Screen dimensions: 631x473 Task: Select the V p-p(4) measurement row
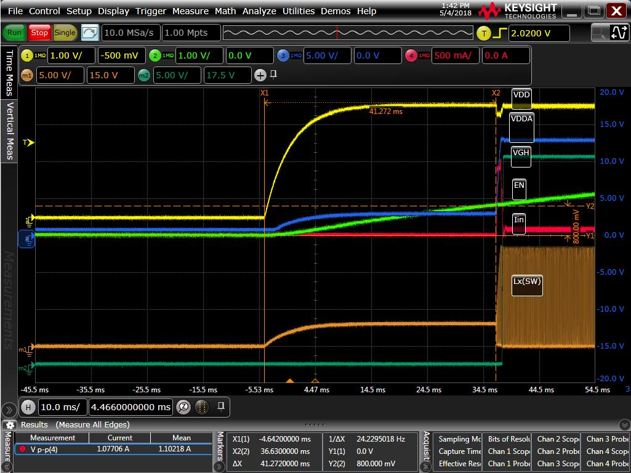pos(113,449)
